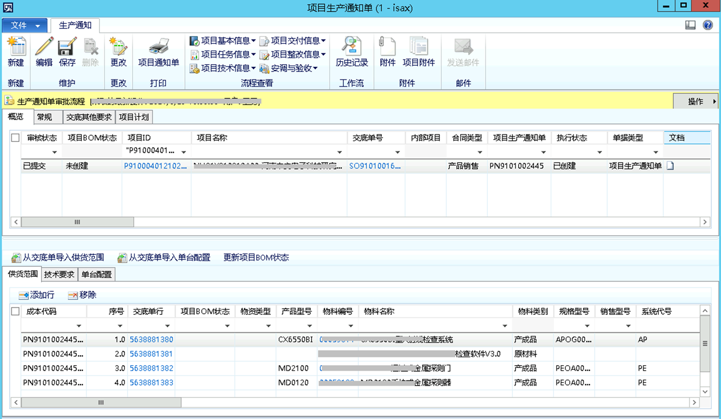Switch to the 技术要求 tab

tap(59, 274)
